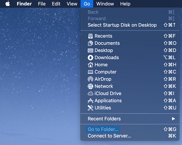The width and height of the screenshot is (182, 145).
Task: Open the View menu
Action: pyautogui.click(x=72, y=4)
